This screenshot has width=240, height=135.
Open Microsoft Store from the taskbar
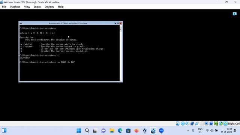128,130
